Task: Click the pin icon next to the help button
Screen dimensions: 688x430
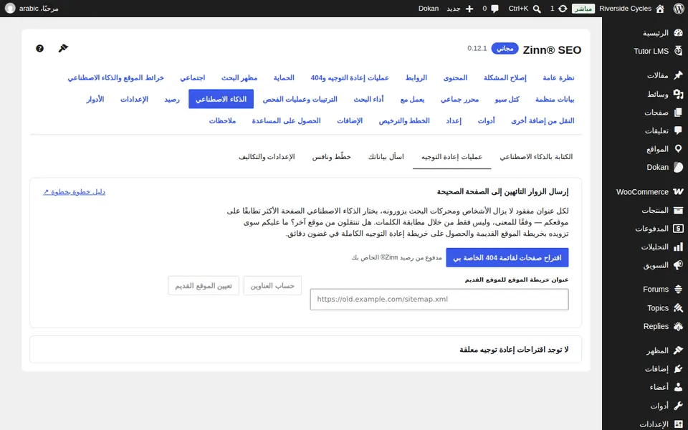Action: pos(63,48)
